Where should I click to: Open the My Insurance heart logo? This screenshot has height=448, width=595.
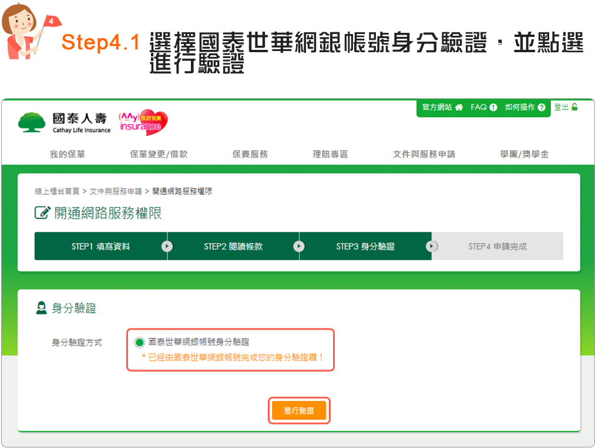click(x=143, y=123)
